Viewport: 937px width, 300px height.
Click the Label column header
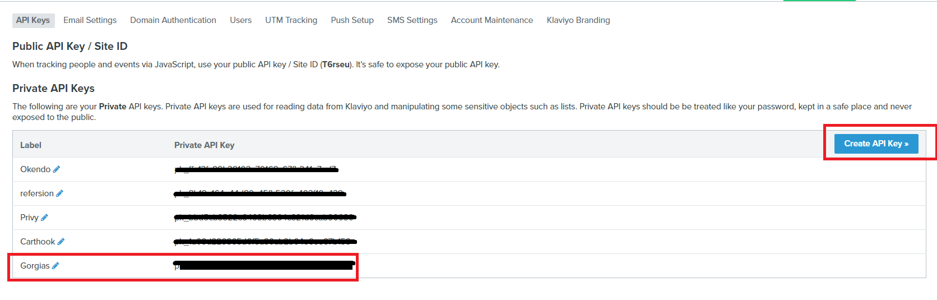coord(31,145)
